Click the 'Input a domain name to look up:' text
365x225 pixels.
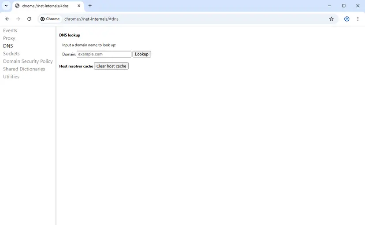(x=89, y=45)
